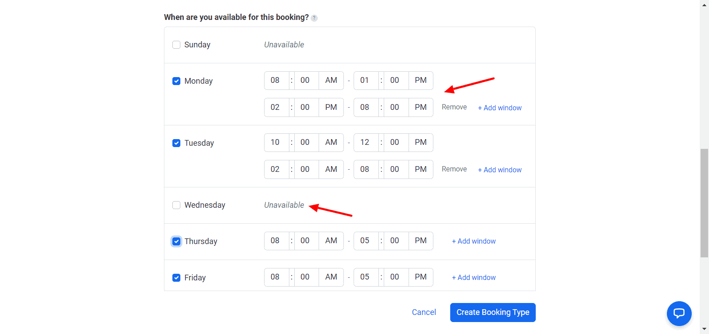Select Friday end time minutes field
The image size is (709, 334).
pos(394,277)
